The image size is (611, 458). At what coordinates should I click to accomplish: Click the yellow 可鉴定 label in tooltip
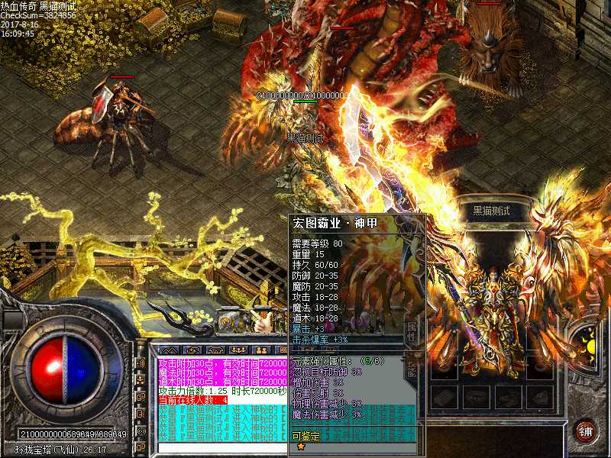pyautogui.click(x=306, y=436)
